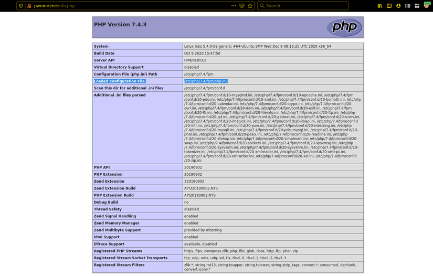The width and height of the screenshot is (433, 276).
Task: Click the highlighted /etc/php/7.4/fpm/php.ini value
Action: (x=205, y=81)
